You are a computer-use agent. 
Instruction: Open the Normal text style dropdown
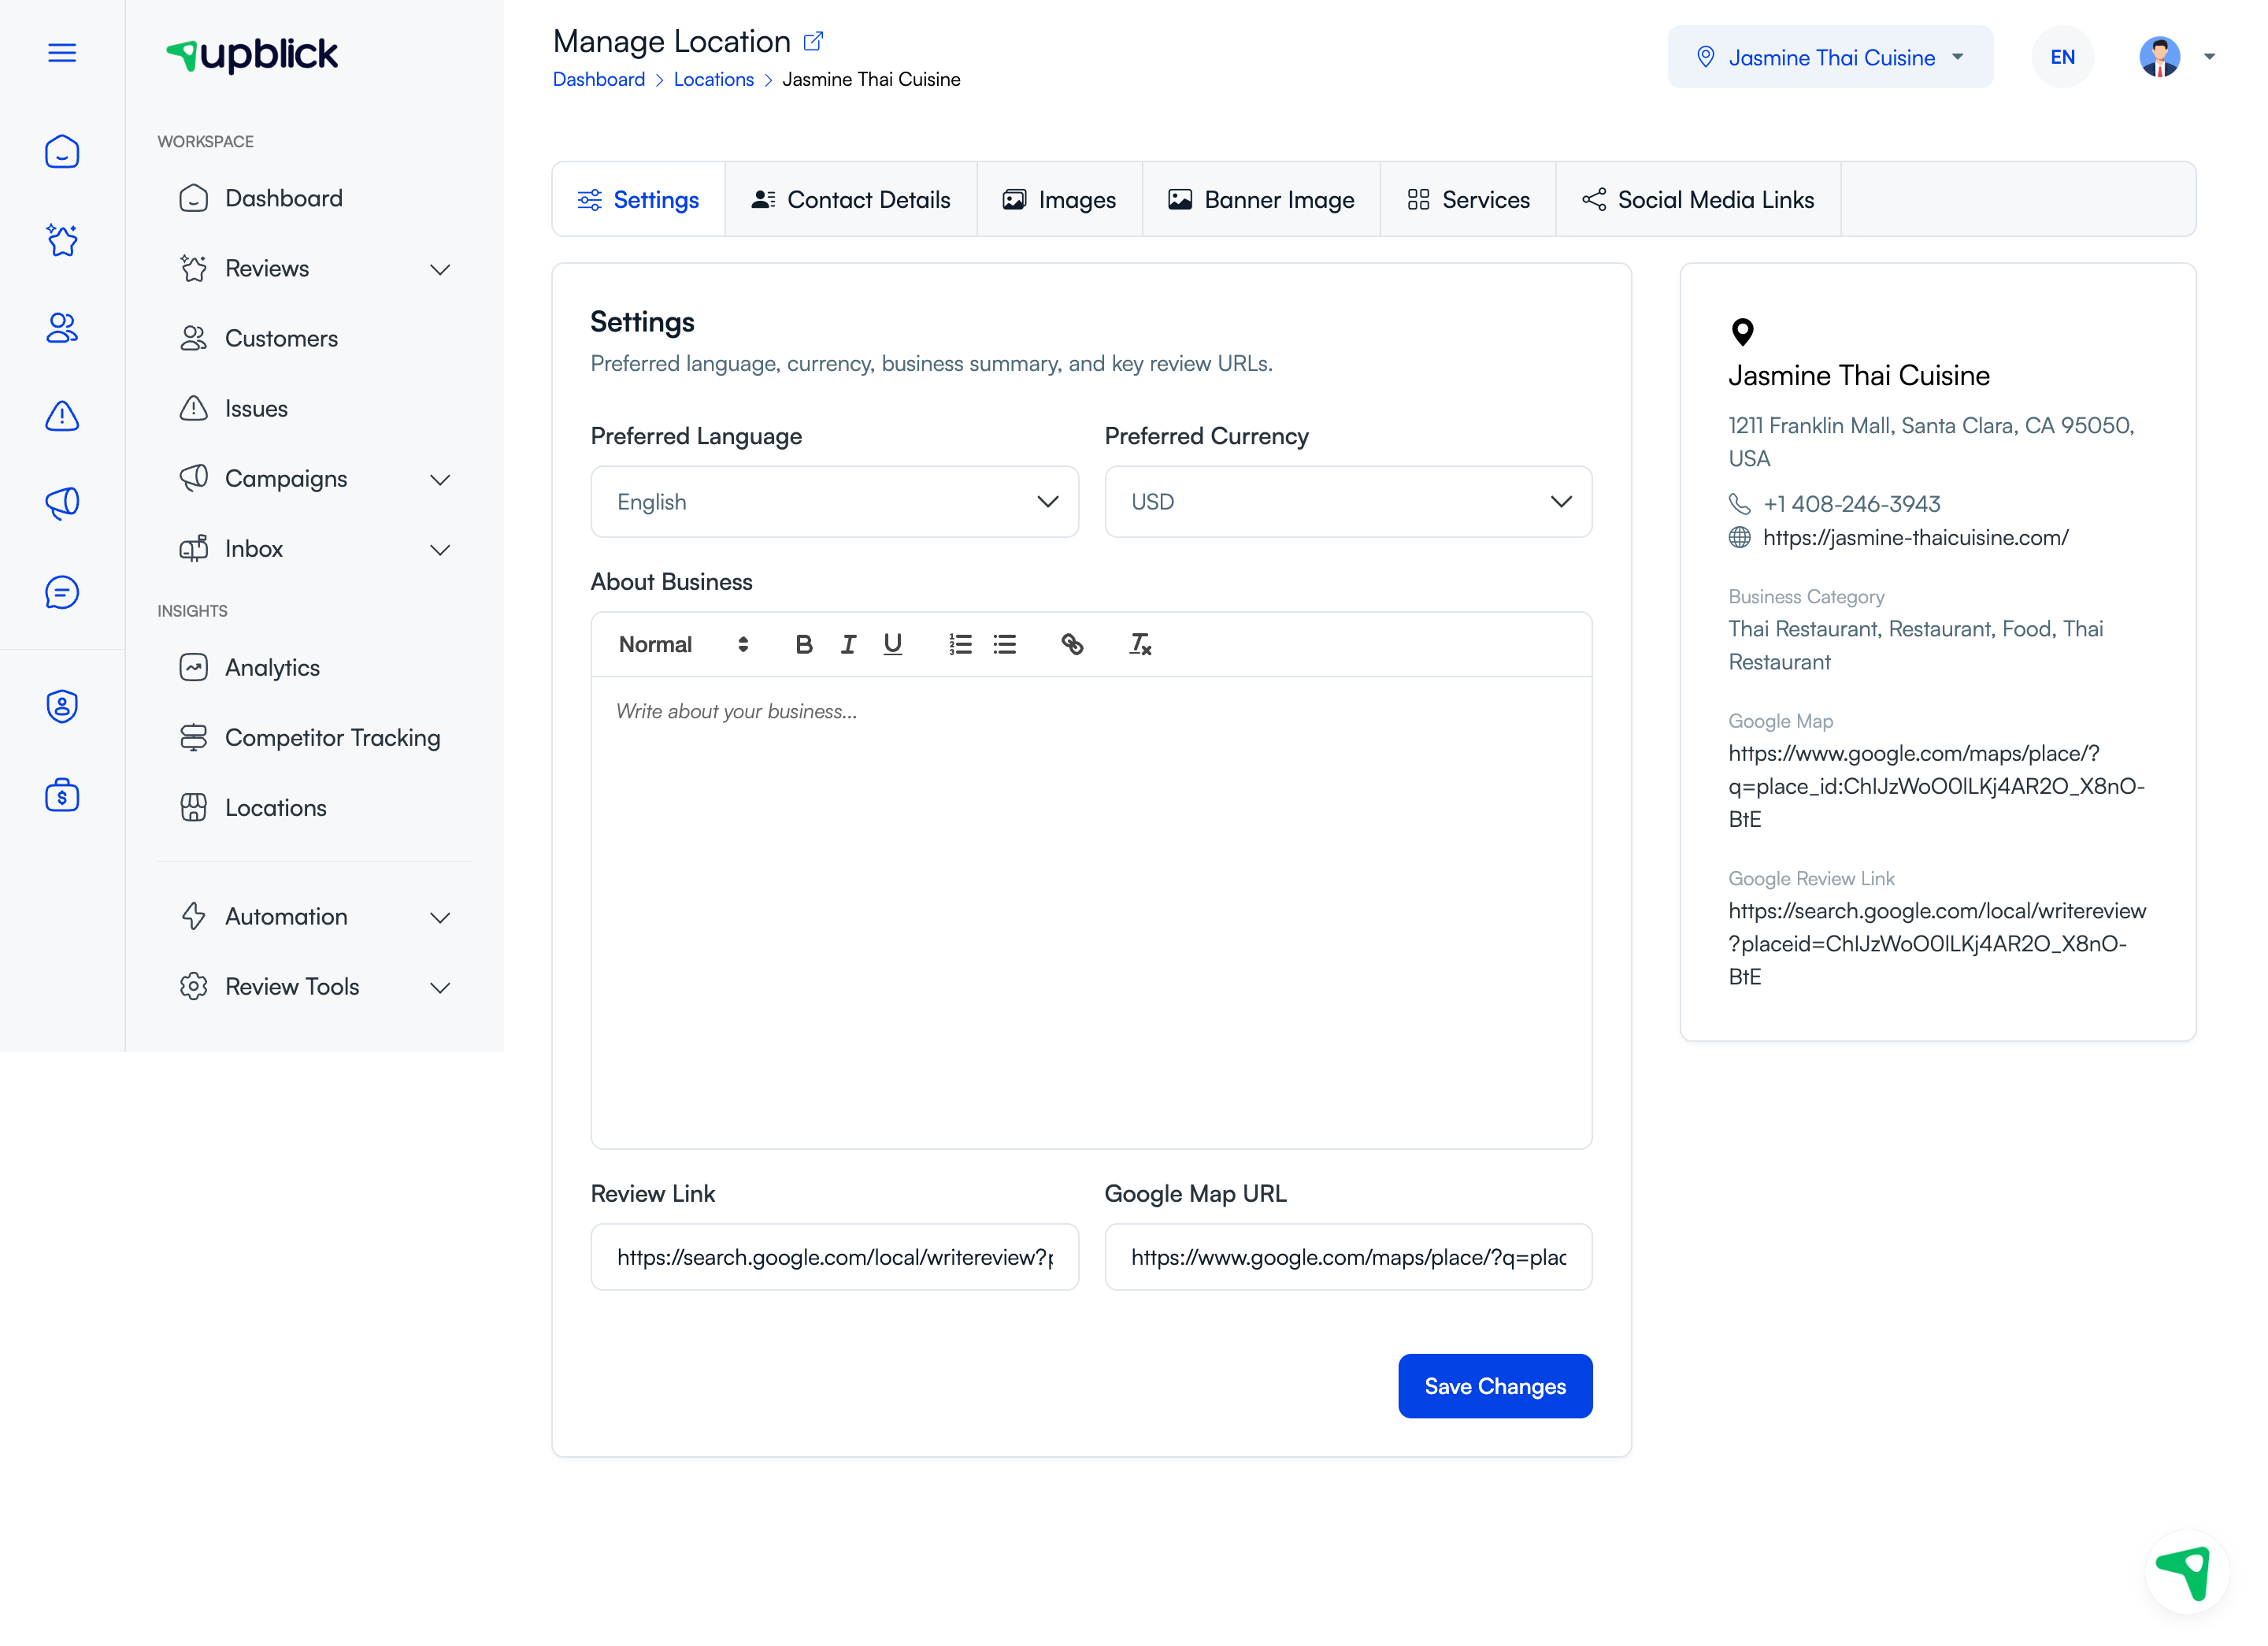(683, 645)
